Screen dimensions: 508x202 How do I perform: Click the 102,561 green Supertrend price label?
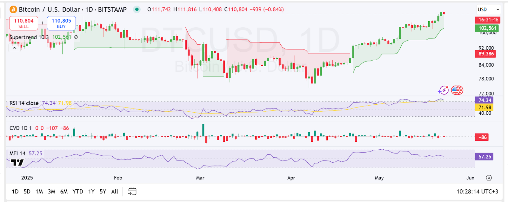tap(487, 28)
